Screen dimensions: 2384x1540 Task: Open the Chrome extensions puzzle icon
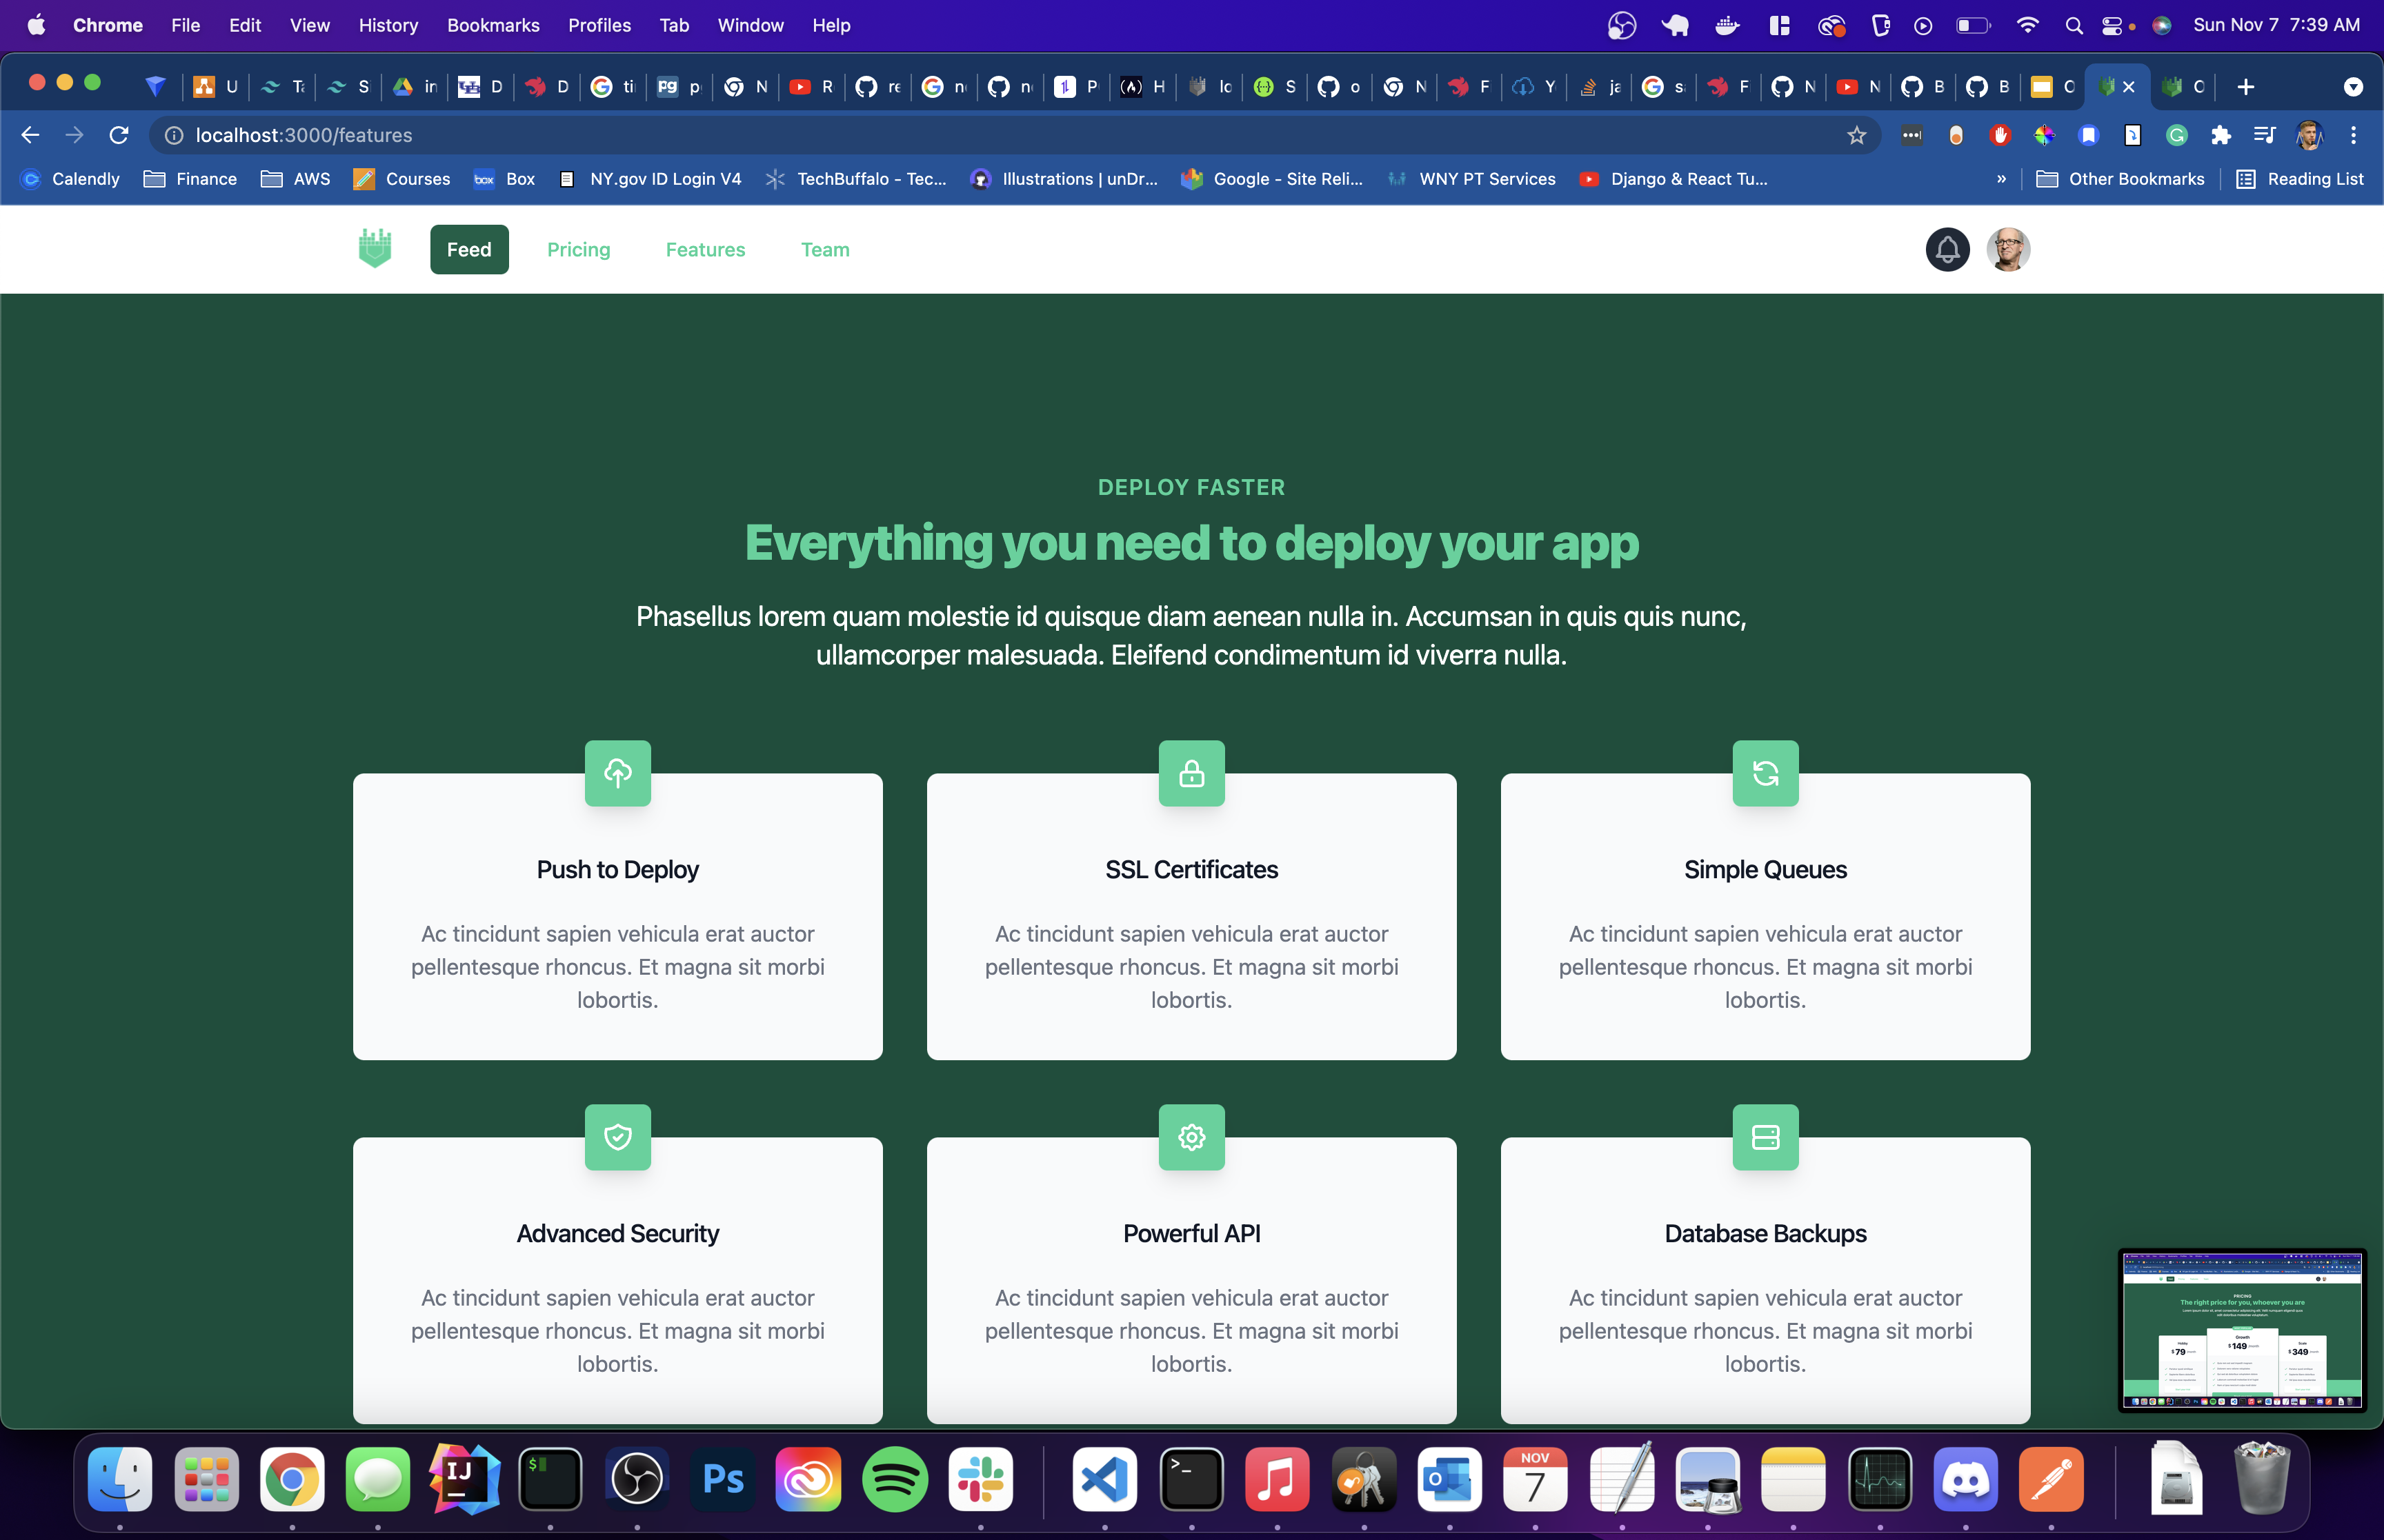[2220, 135]
